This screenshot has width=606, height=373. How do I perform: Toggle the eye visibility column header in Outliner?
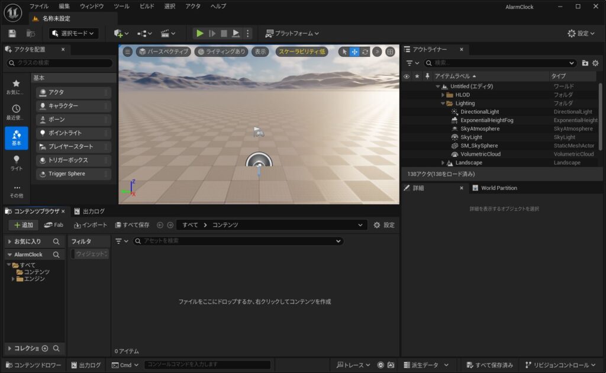tap(406, 76)
